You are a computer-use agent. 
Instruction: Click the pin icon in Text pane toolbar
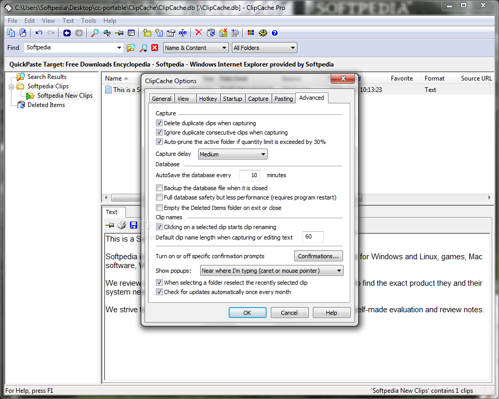(110, 225)
